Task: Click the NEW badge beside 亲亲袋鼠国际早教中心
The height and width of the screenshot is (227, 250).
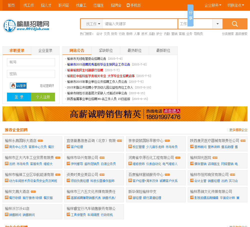Action: click(167, 141)
